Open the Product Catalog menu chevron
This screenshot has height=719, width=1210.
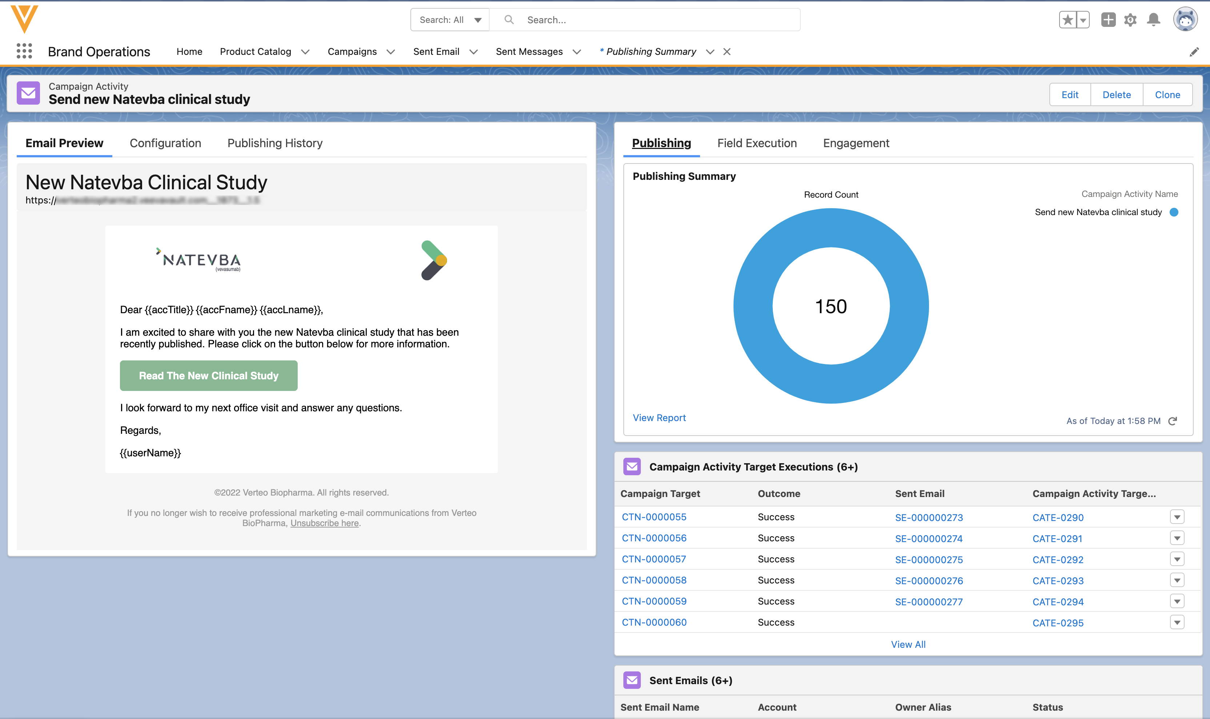click(305, 52)
